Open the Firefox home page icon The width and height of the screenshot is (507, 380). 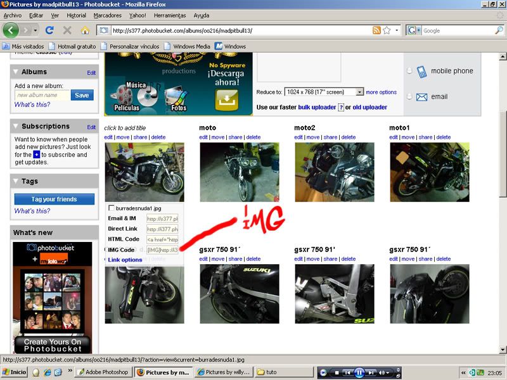tap(85, 30)
